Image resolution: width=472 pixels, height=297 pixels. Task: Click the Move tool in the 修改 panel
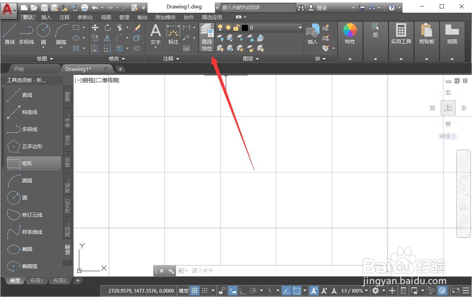tap(95, 28)
